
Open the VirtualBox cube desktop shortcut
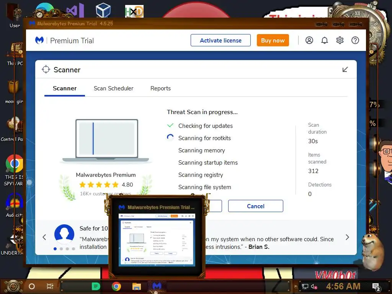(x=103, y=10)
